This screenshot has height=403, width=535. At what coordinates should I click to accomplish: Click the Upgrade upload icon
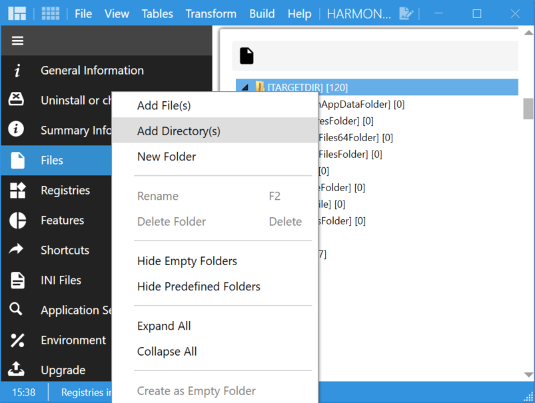click(16, 370)
